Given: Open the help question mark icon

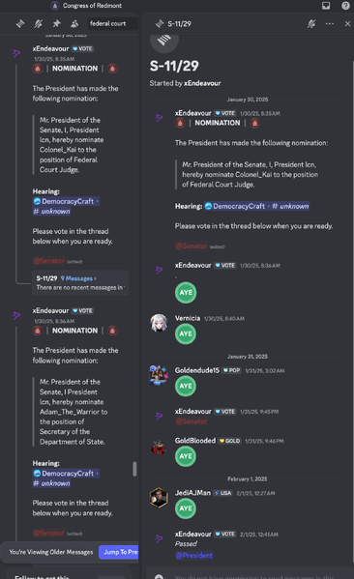Looking at the screenshot, I should tap(345, 6).
